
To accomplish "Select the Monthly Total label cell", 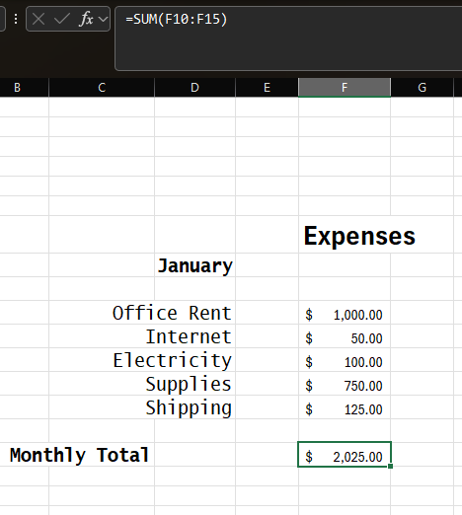I will 79,455.
